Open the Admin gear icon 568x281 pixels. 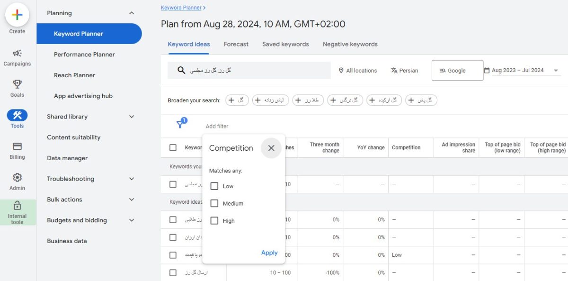point(17,177)
